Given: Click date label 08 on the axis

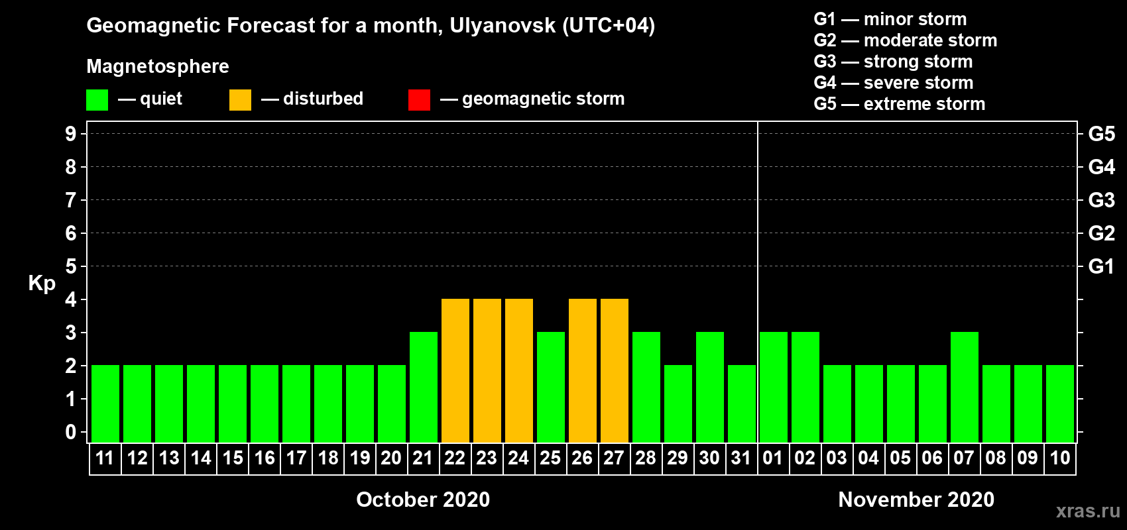Looking at the screenshot, I should coord(996,458).
